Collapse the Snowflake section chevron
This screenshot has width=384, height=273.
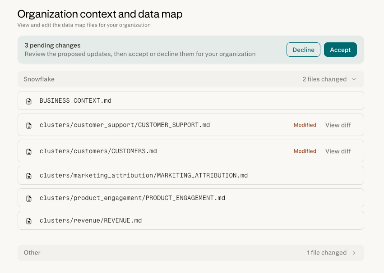[354, 79]
